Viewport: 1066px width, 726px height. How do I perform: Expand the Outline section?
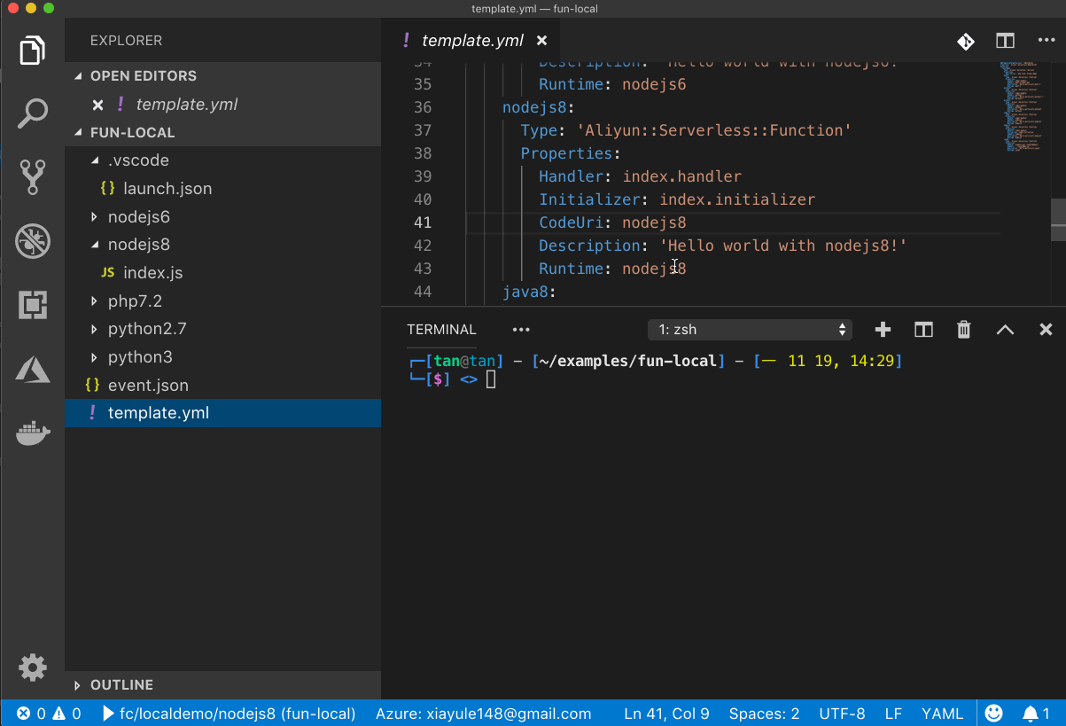tap(78, 685)
